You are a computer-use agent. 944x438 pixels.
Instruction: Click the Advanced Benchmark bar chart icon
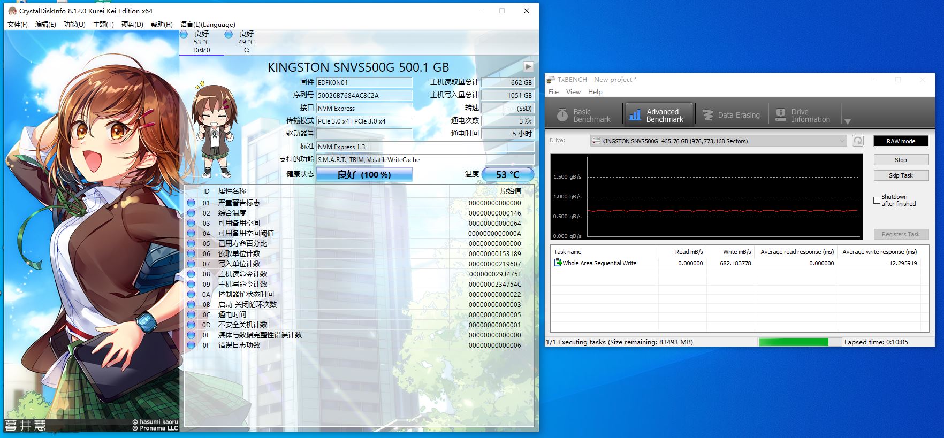click(x=635, y=115)
